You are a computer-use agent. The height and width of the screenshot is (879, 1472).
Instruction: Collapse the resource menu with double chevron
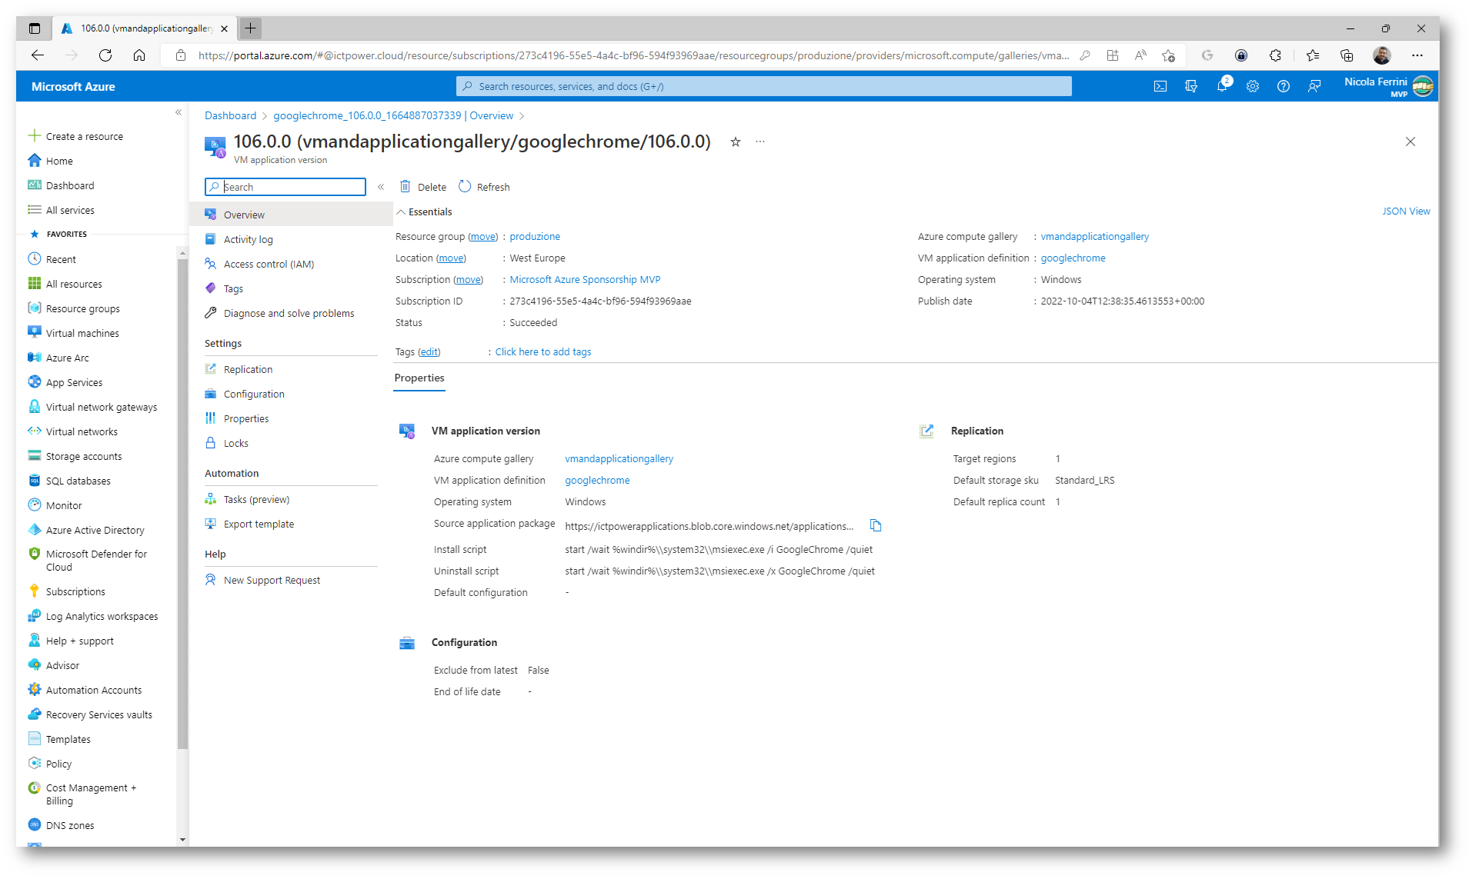[381, 187]
